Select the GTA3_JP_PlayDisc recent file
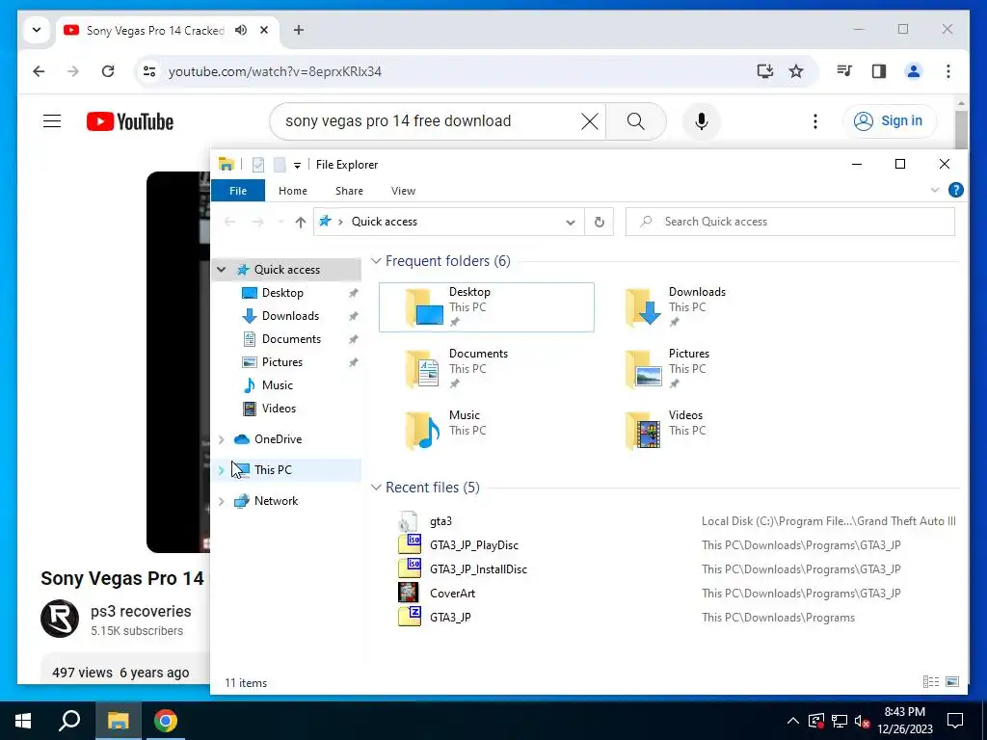The image size is (987, 740). coord(474,545)
